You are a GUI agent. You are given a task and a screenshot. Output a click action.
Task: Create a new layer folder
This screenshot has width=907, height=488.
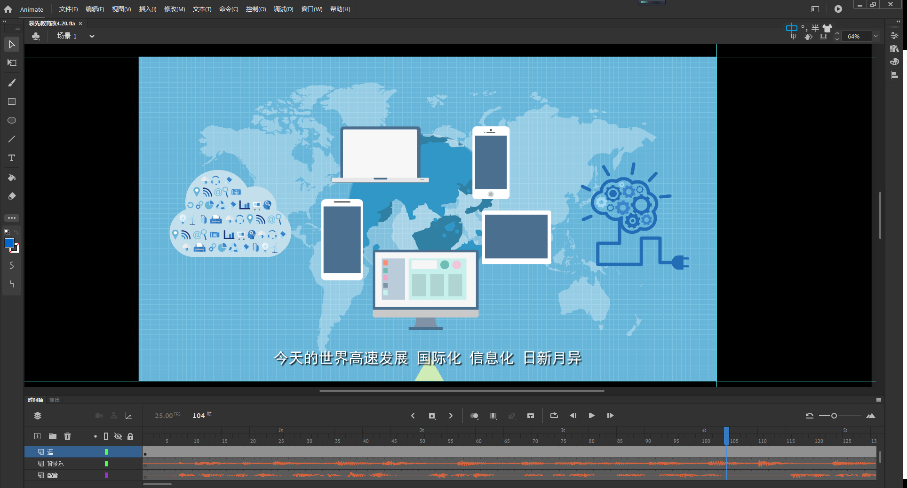53,436
